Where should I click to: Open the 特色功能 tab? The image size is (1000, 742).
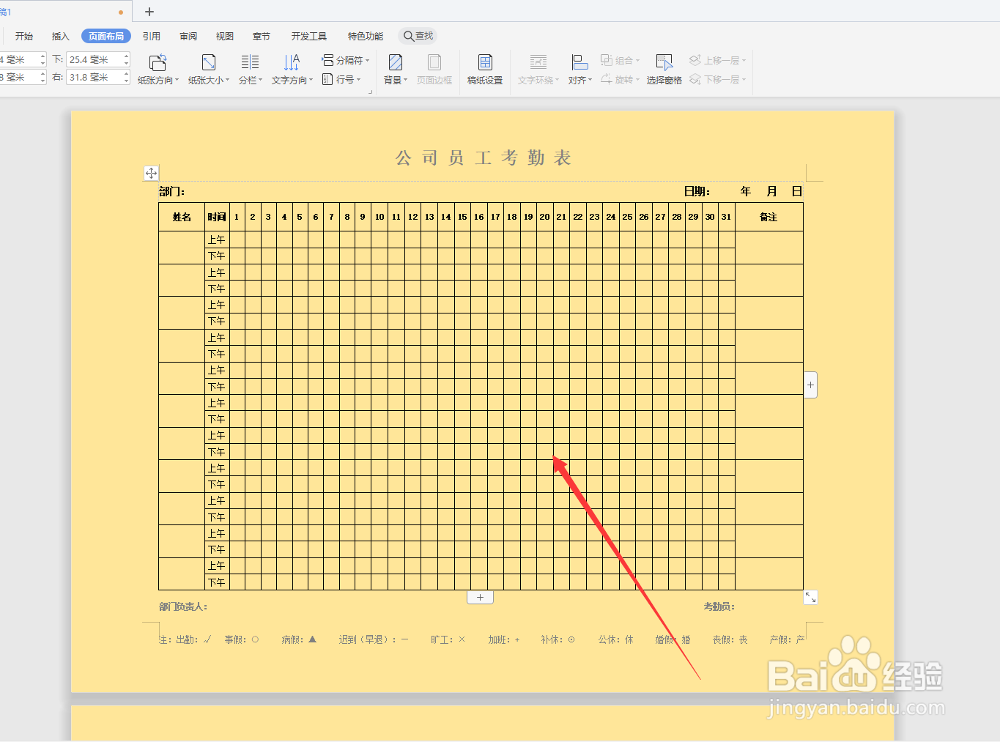[x=366, y=36]
